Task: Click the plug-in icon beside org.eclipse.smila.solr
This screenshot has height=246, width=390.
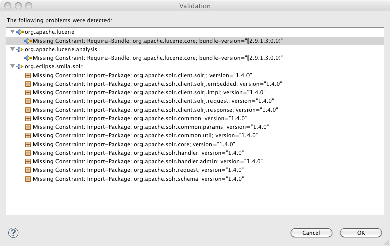Action: tap(20, 66)
